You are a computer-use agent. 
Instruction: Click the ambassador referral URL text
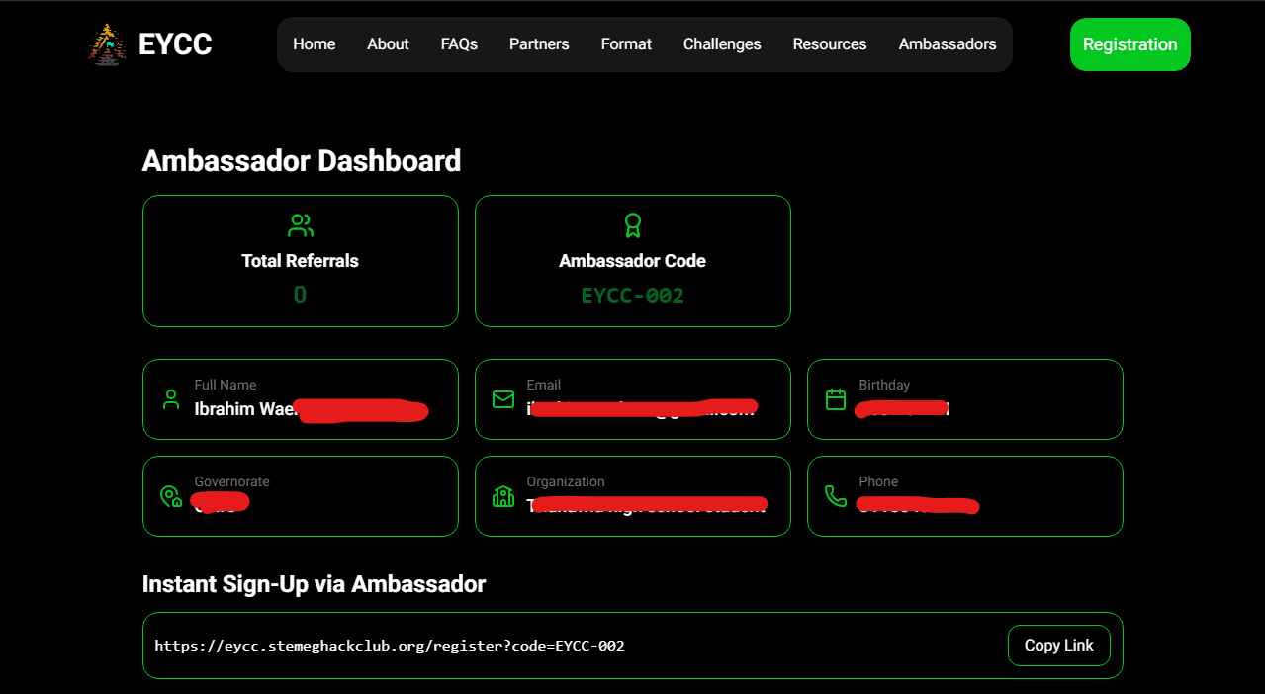pos(390,646)
